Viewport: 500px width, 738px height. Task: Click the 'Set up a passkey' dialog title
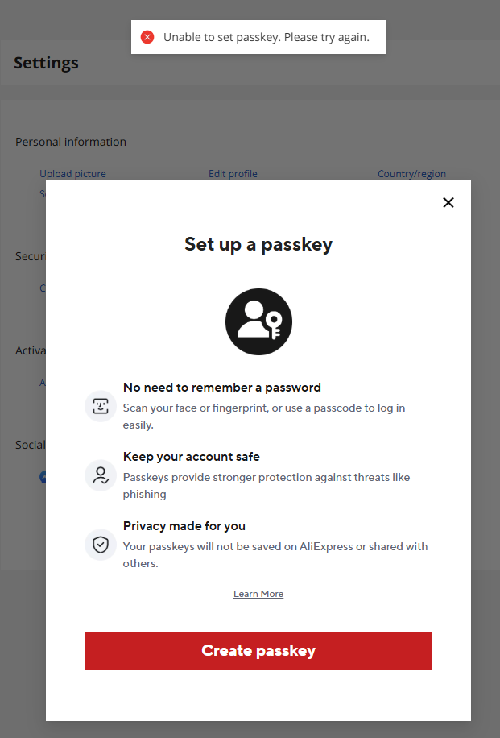point(258,244)
